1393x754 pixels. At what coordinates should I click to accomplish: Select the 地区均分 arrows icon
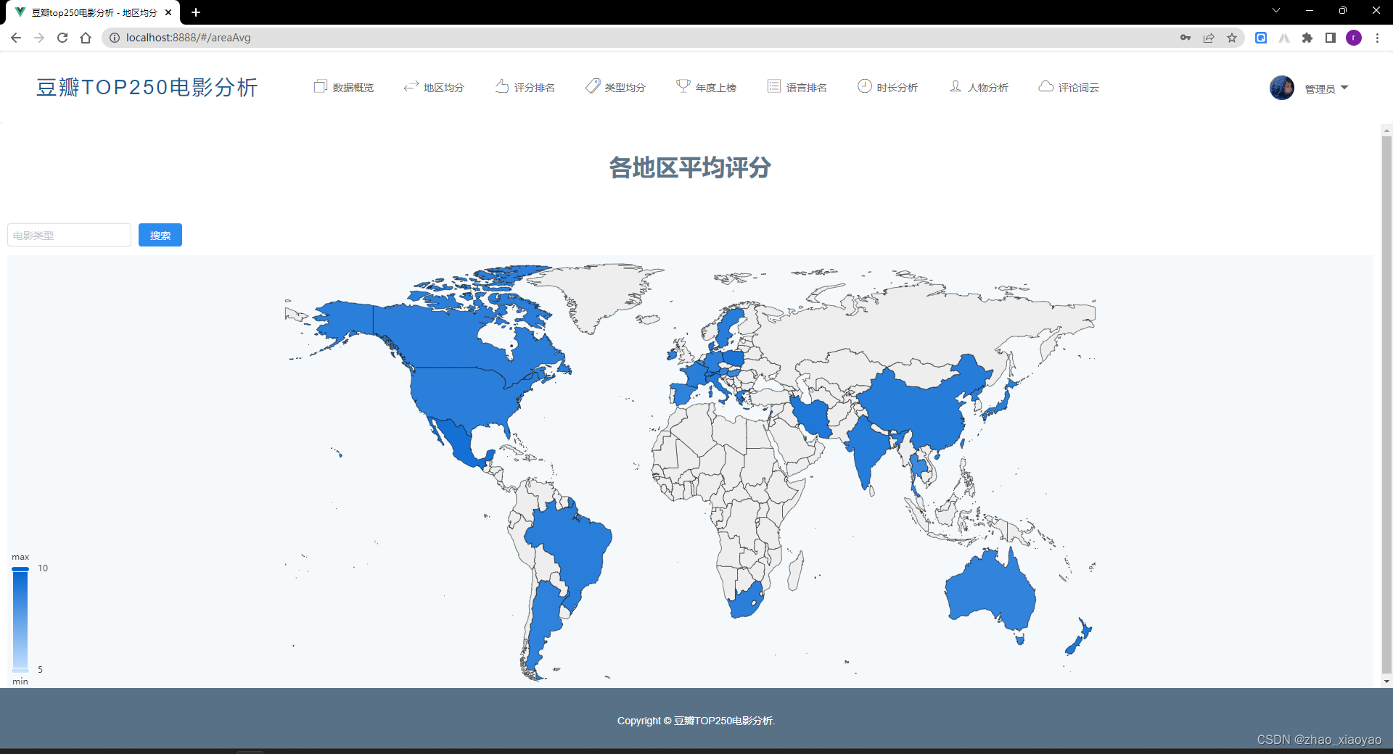pos(411,86)
